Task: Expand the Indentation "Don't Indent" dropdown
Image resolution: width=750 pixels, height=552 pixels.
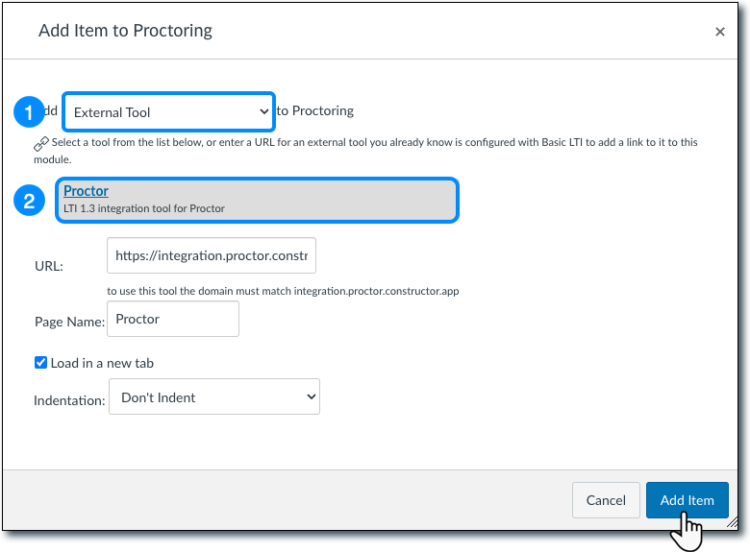Action: click(213, 396)
